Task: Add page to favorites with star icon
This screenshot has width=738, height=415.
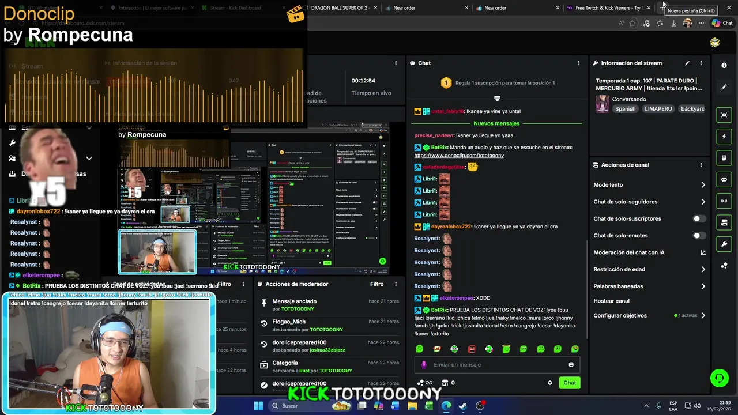Action: coord(632,23)
